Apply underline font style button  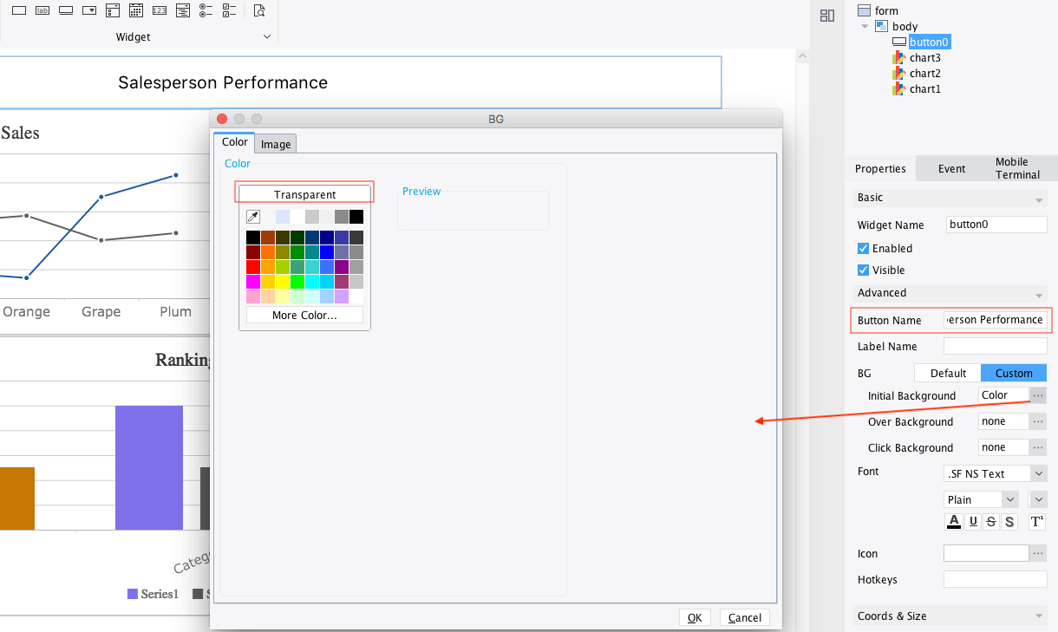[x=973, y=522]
